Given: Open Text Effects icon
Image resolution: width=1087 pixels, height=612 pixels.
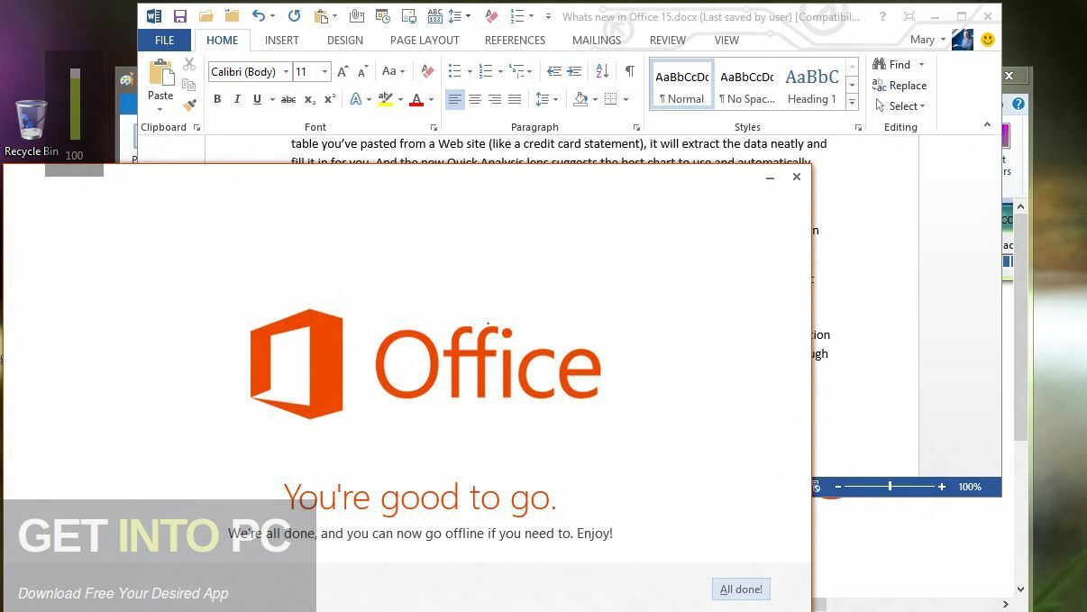Looking at the screenshot, I should pos(356,99).
